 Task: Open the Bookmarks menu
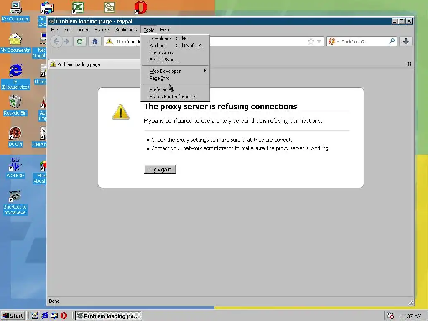coord(126,30)
